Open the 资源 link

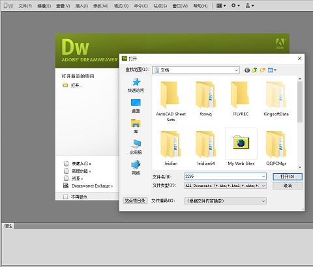pyautogui.click(x=77, y=178)
